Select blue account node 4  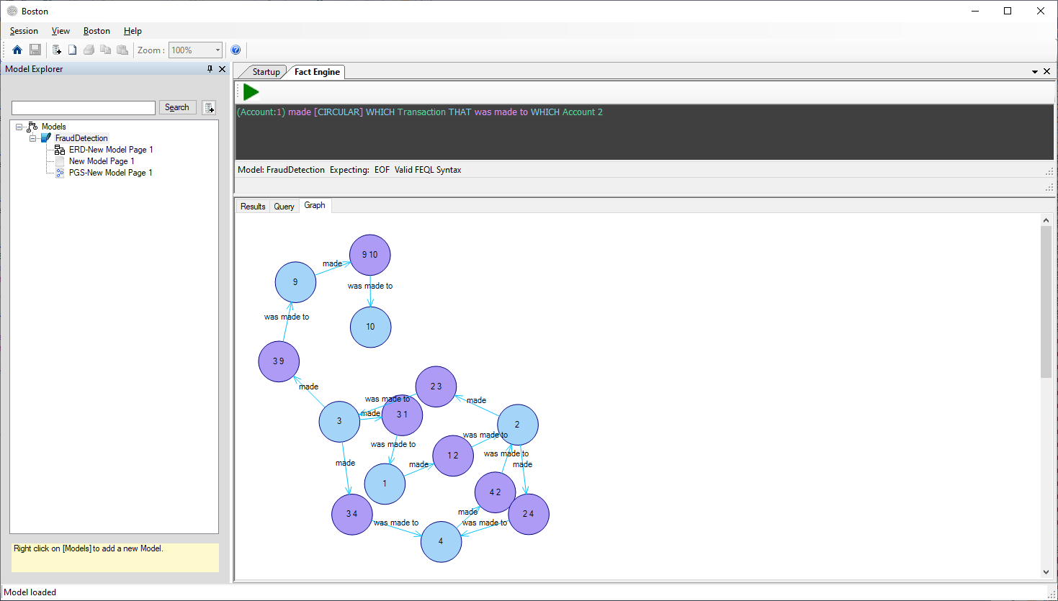(x=441, y=541)
